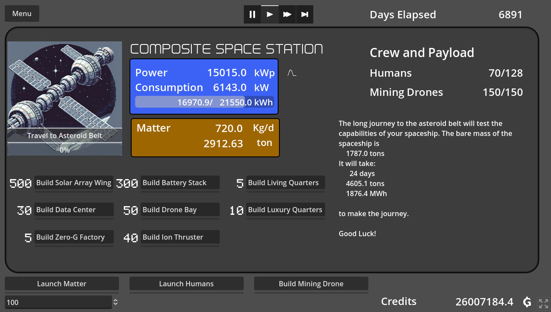Pause the game simulation
The width and height of the screenshot is (551, 312).
252,14
